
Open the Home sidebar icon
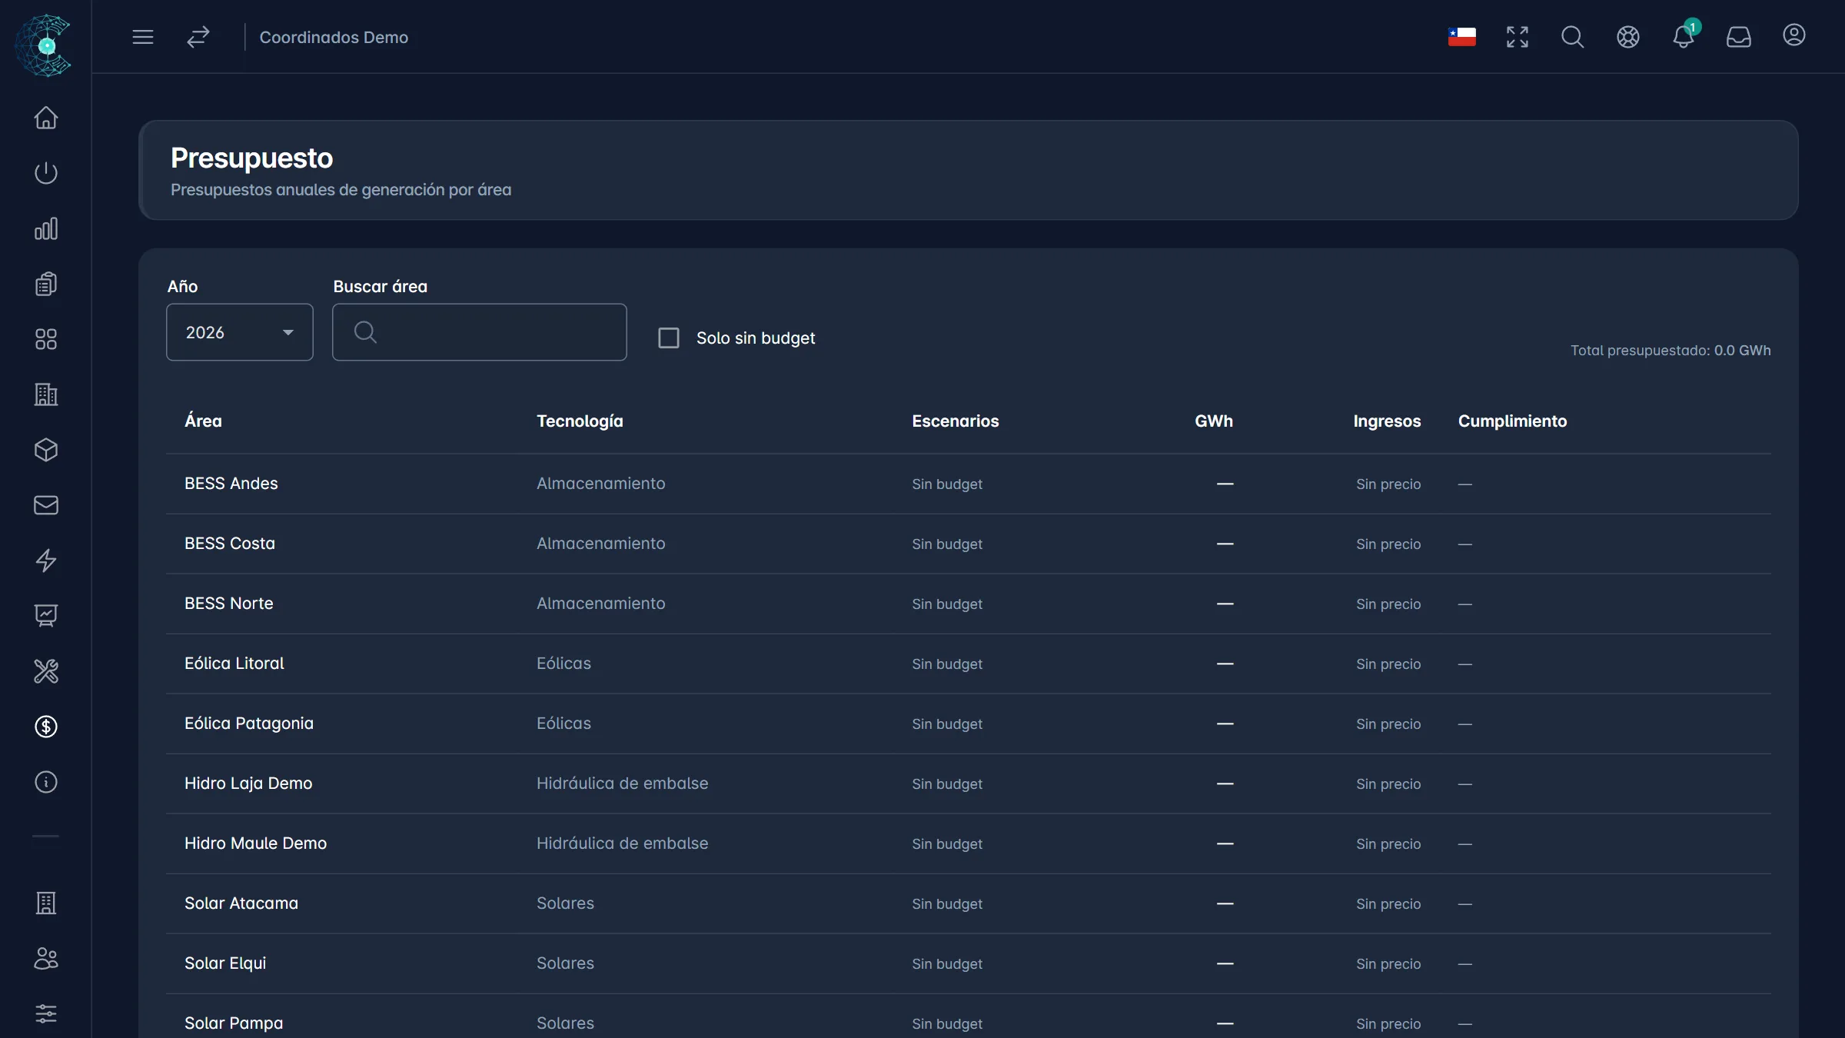coord(46,118)
